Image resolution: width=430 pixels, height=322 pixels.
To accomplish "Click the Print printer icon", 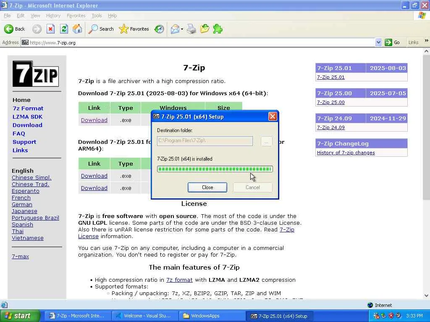I will (x=191, y=29).
